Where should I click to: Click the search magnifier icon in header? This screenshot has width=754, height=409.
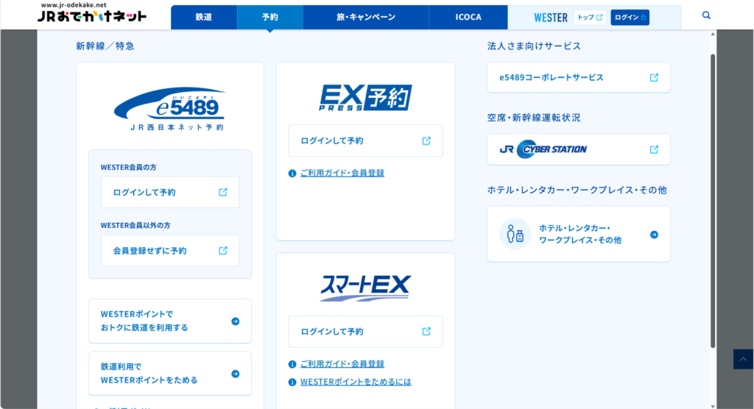tap(706, 15)
